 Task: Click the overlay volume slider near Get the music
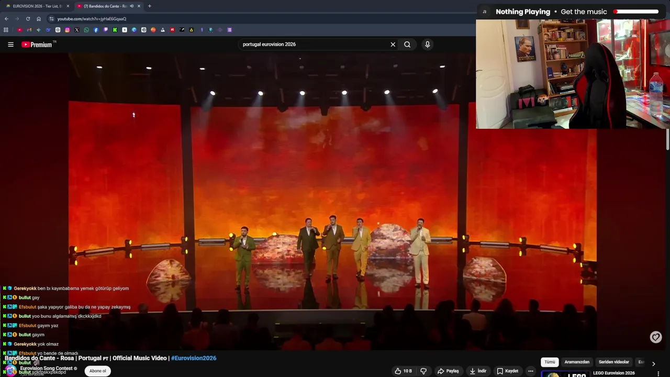(636, 12)
